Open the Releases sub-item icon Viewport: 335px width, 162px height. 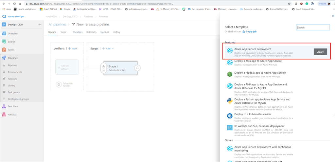(x=4, y=79)
